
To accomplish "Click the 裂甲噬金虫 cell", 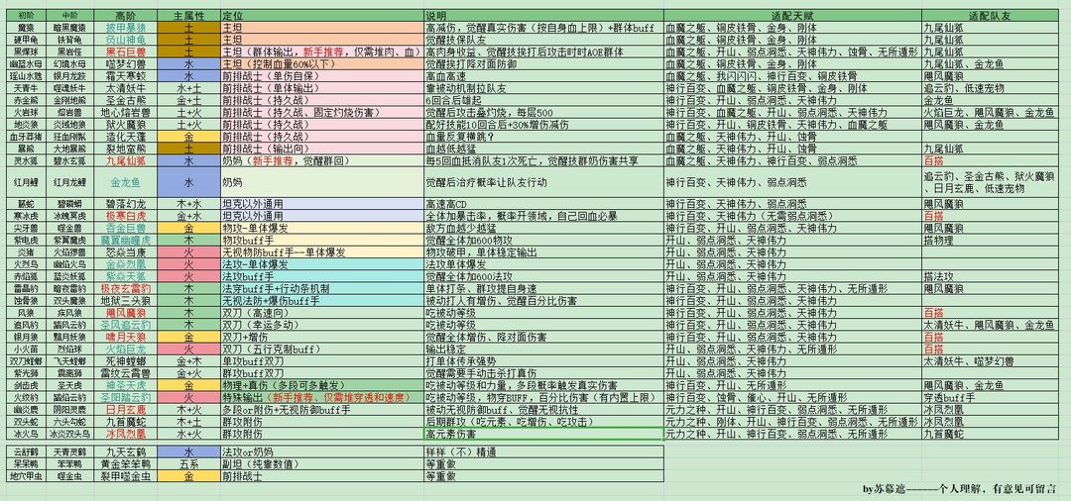I will point(125,476).
